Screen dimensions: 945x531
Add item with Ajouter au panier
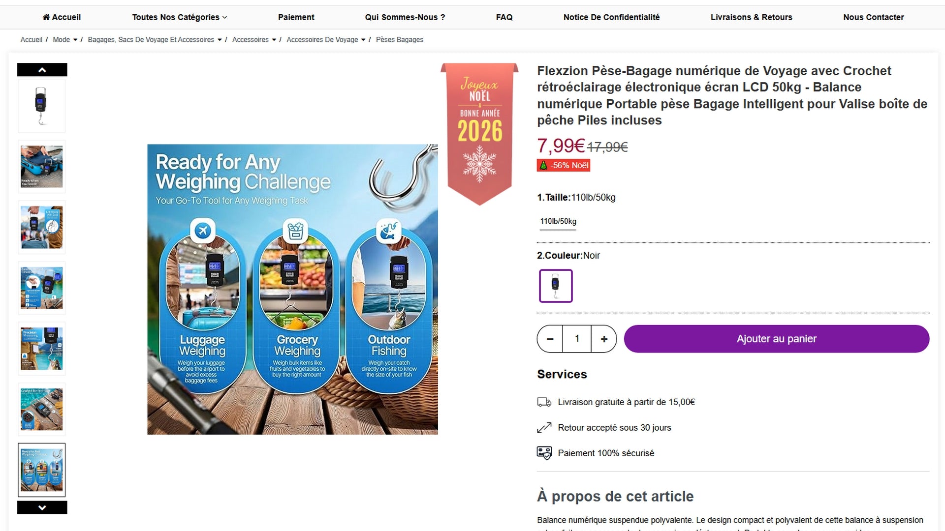click(x=776, y=339)
